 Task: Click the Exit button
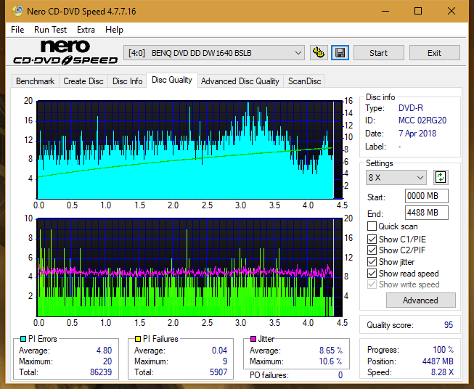[434, 53]
